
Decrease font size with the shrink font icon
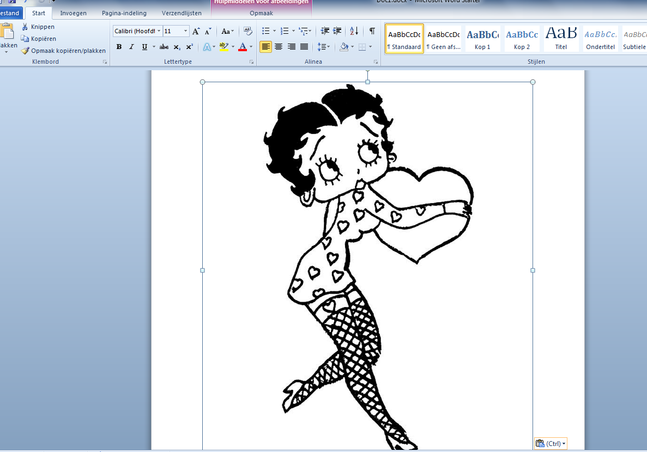pyautogui.click(x=208, y=31)
